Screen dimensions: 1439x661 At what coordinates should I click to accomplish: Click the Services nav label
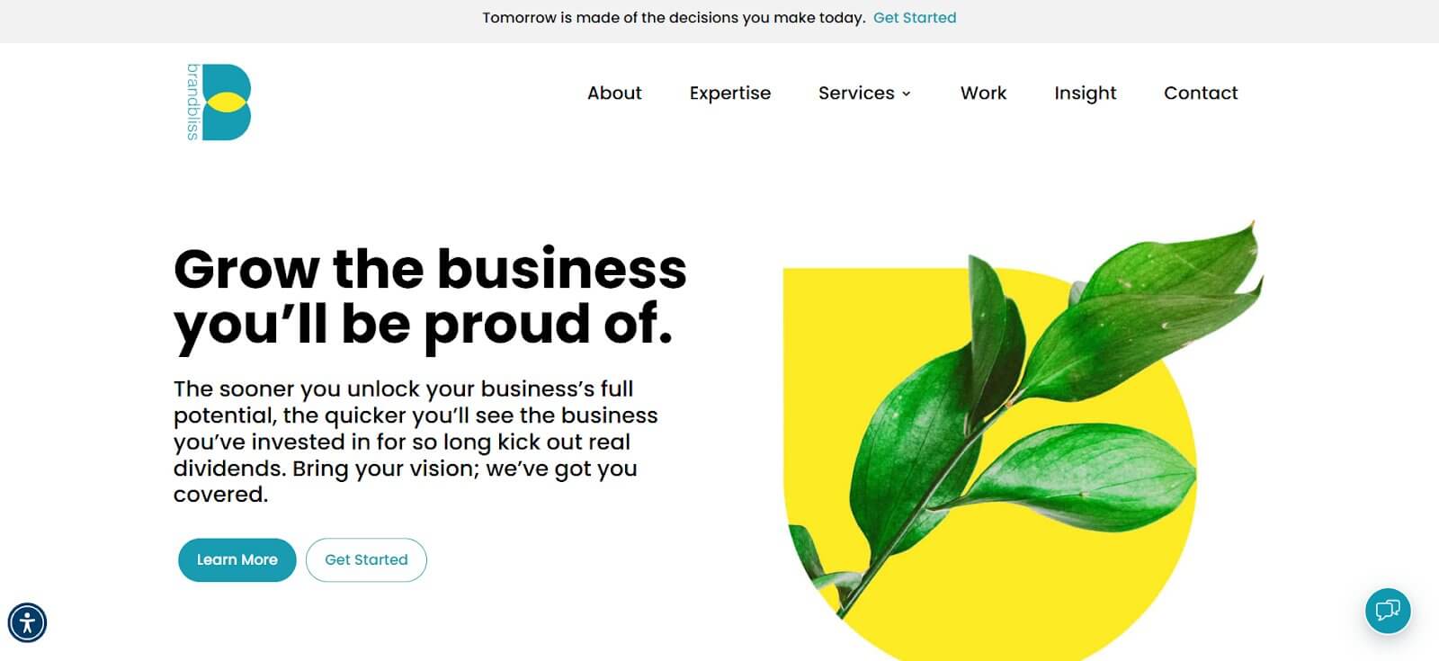coord(856,94)
